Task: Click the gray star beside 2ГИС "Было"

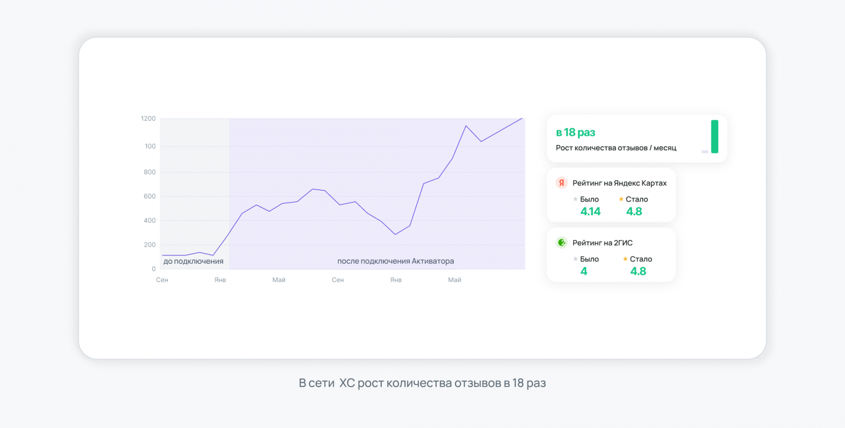Action: click(x=575, y=259)
